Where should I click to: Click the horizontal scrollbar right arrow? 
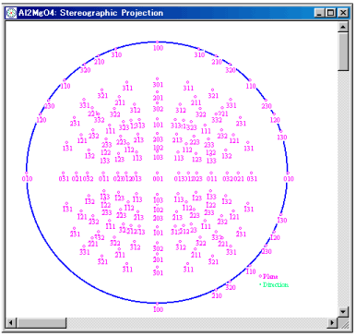tap(332, 323)
